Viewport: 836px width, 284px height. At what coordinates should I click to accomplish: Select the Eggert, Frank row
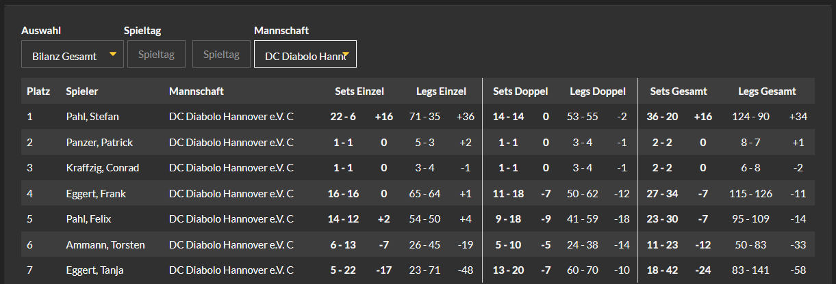418,194
